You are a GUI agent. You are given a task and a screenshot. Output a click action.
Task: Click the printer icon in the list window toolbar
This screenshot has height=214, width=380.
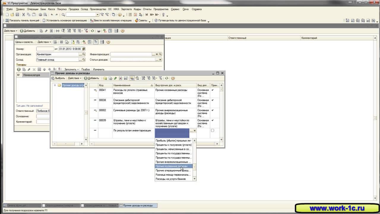98,31
